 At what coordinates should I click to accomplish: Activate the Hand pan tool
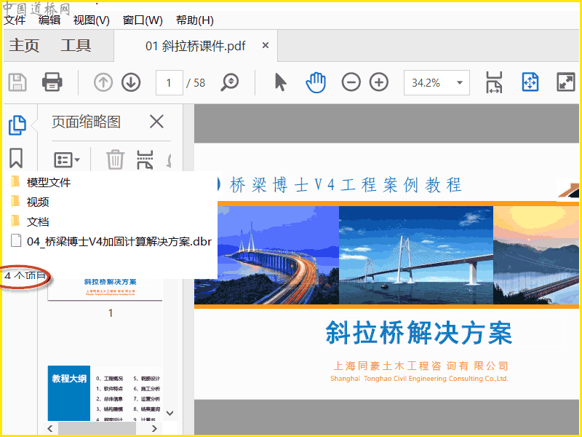click(x=316, y=82)
